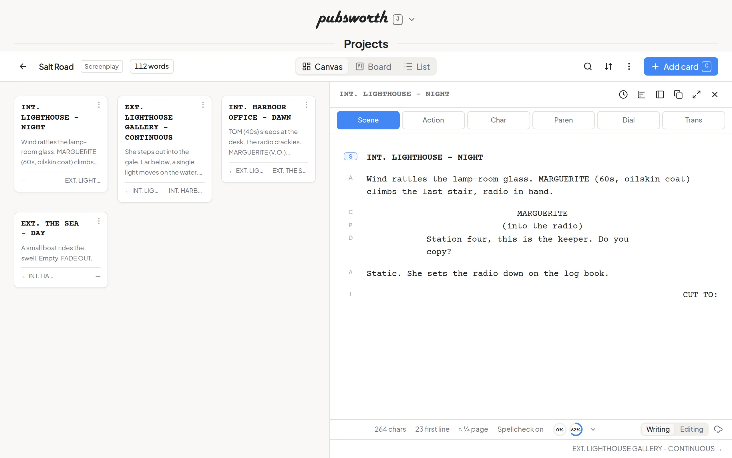The height and width of the screenshot is (458, 732).
Task: Click the 62% progress ring
Action: [x=576, y=430]
